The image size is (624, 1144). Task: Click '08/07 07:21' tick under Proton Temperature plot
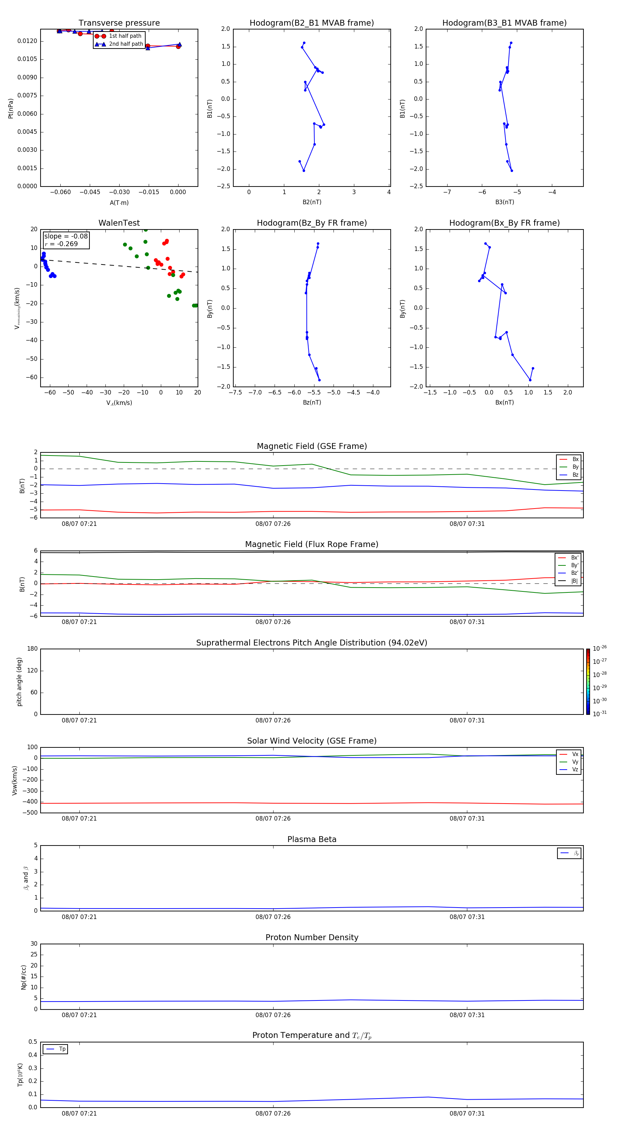pyautogui.click(x=79, y=1113)
